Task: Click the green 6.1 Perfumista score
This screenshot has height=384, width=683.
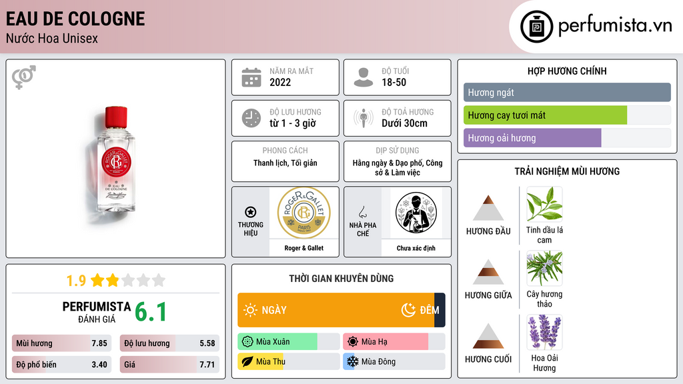Action: 151,312
